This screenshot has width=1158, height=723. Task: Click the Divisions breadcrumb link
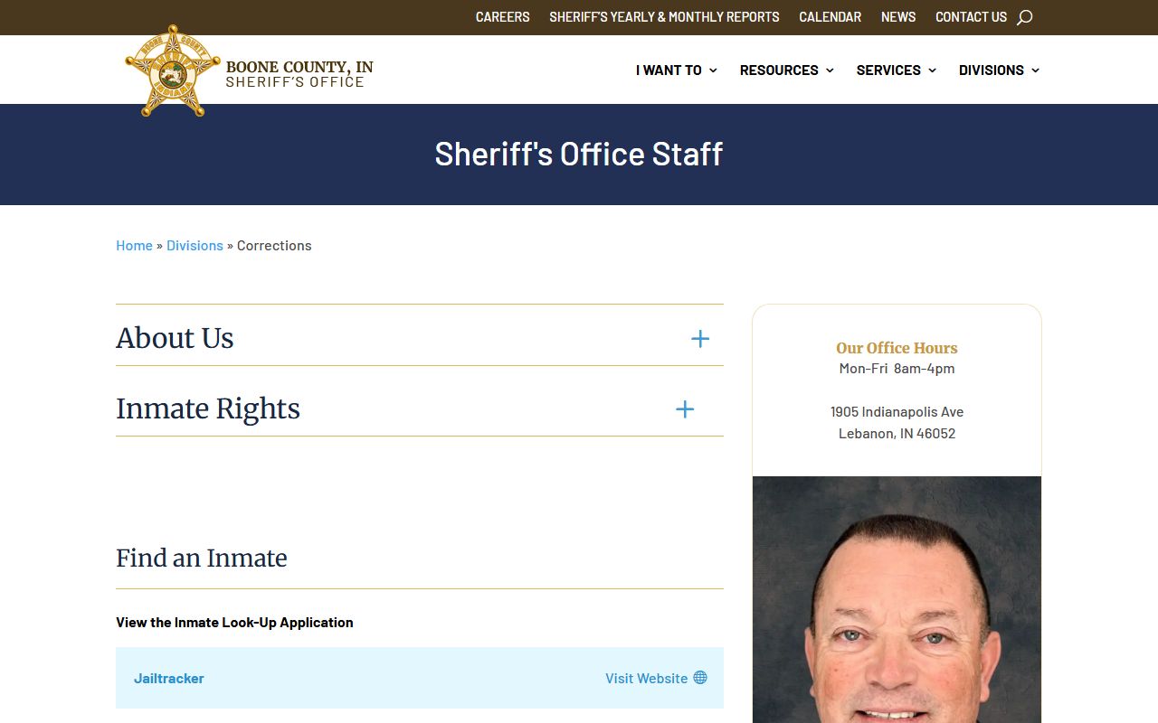coord(195,245)
